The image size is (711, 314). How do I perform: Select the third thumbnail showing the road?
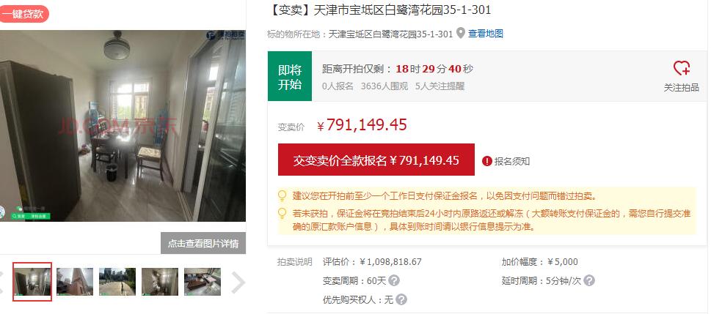click(117, 281)
